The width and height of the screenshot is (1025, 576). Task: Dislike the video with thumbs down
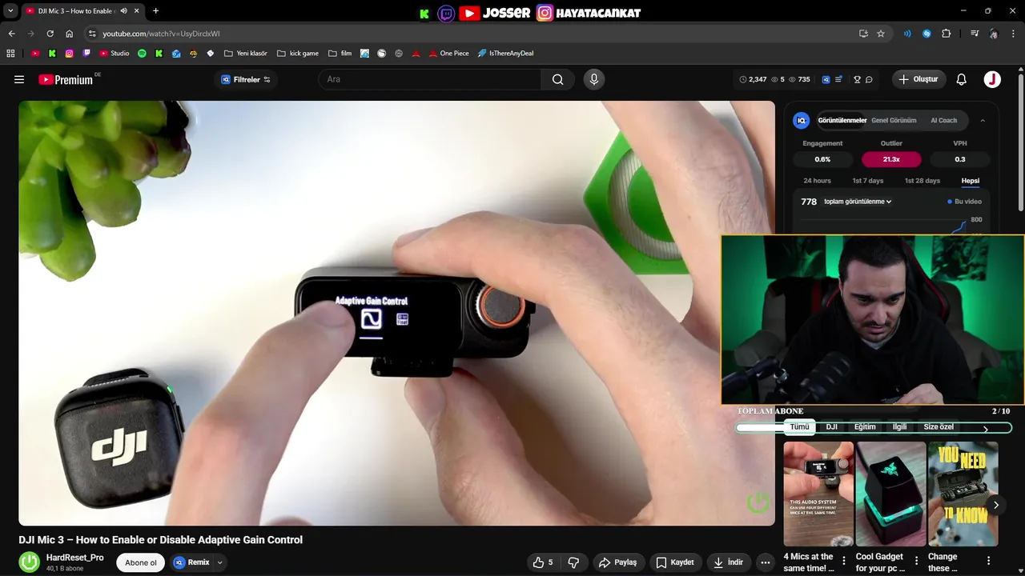point(573,562)
